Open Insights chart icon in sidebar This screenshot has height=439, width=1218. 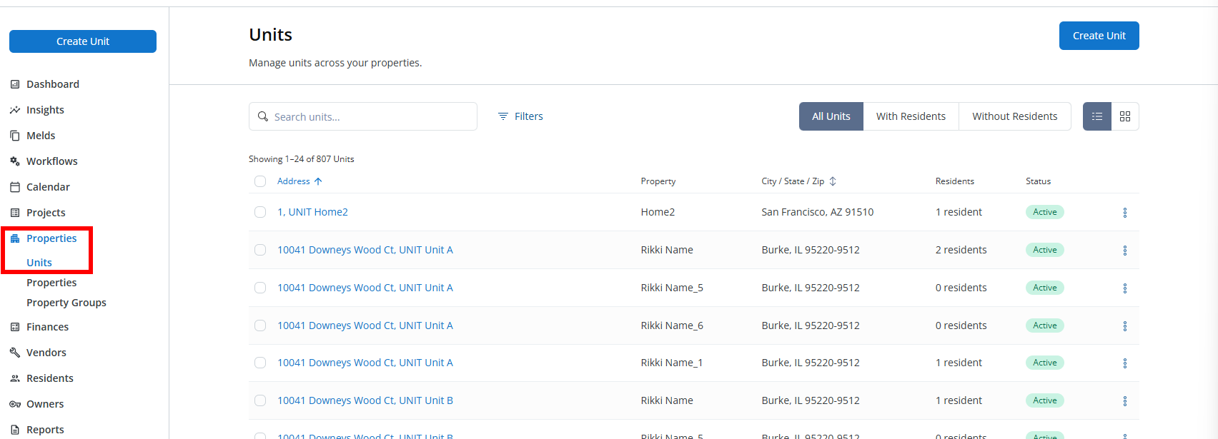click(15, 110)
